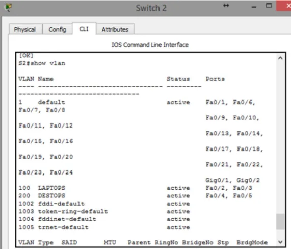Click the Packet Tracer app icon in title bar
291x249 pixels.
8,8
